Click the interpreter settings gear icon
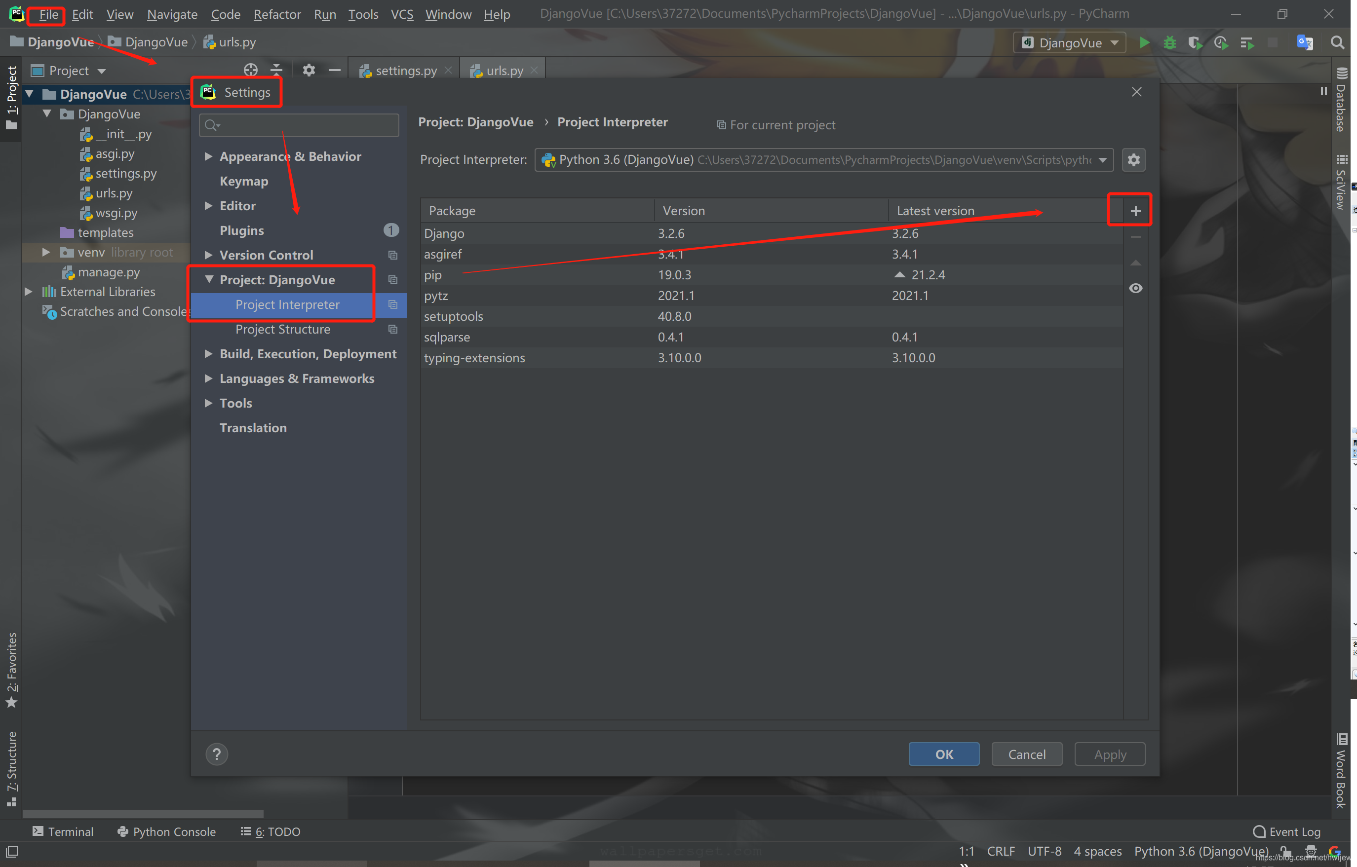The height and width of the screenshot is (867, 1357). point(1133,160)
